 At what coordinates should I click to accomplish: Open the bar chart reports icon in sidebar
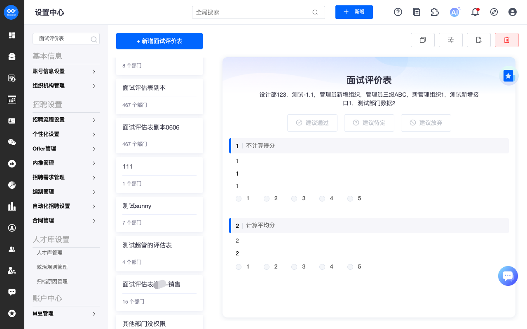click(12, 206)
